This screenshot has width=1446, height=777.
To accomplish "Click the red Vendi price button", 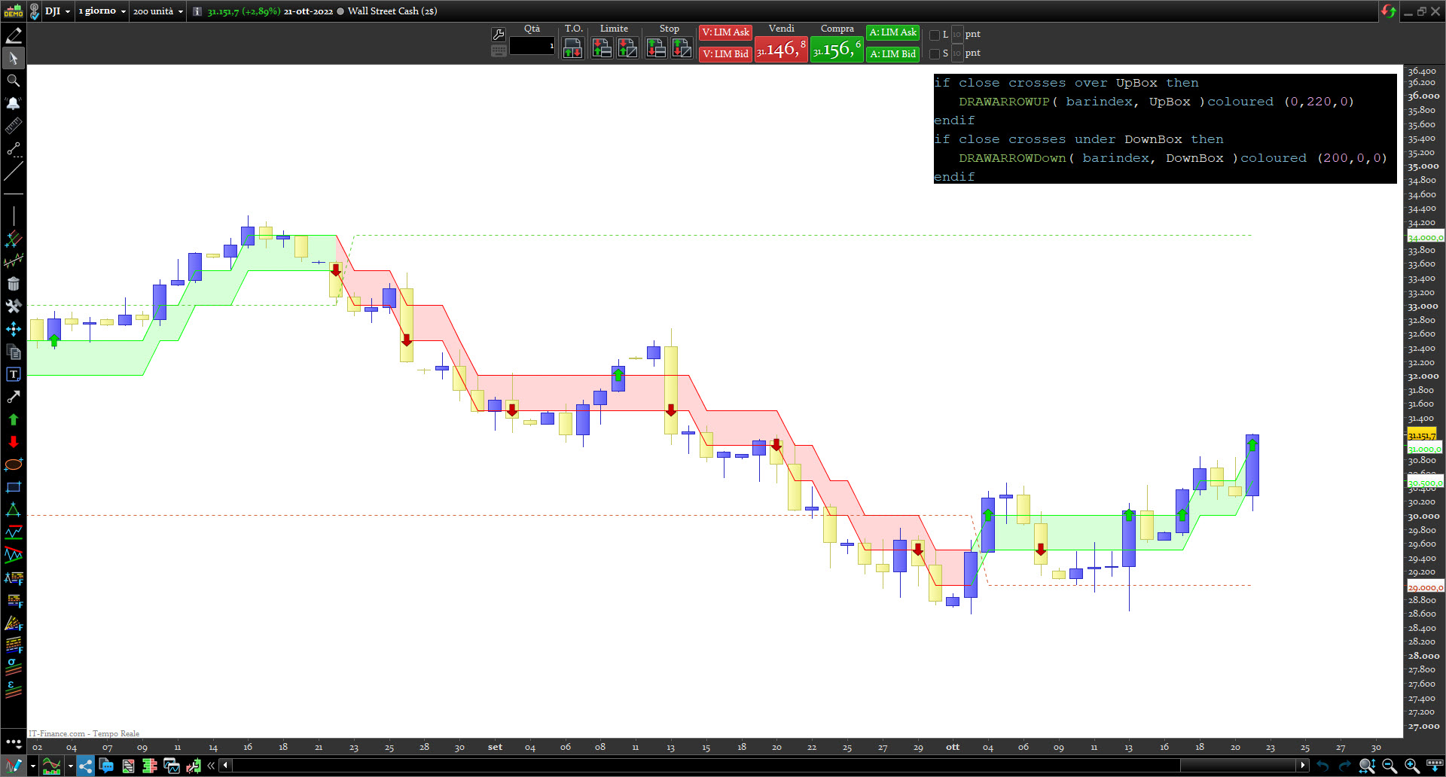I will click(781, 50).
